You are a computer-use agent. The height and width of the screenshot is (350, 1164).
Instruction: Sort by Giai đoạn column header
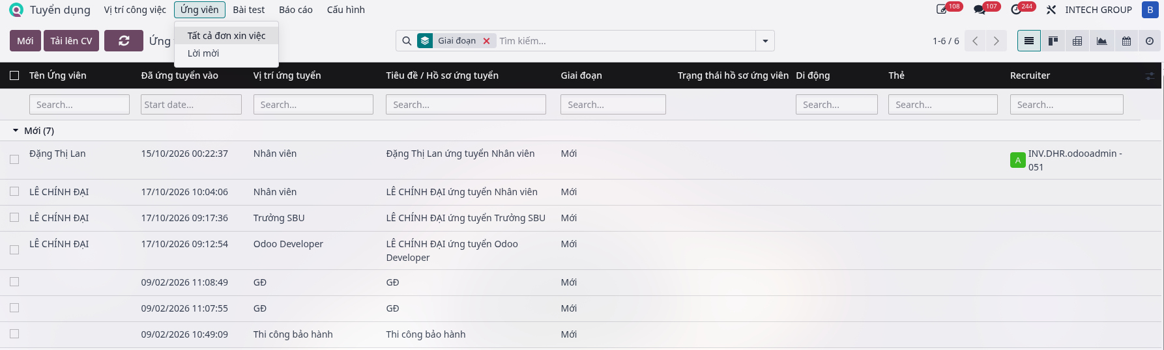coord(581,75)
